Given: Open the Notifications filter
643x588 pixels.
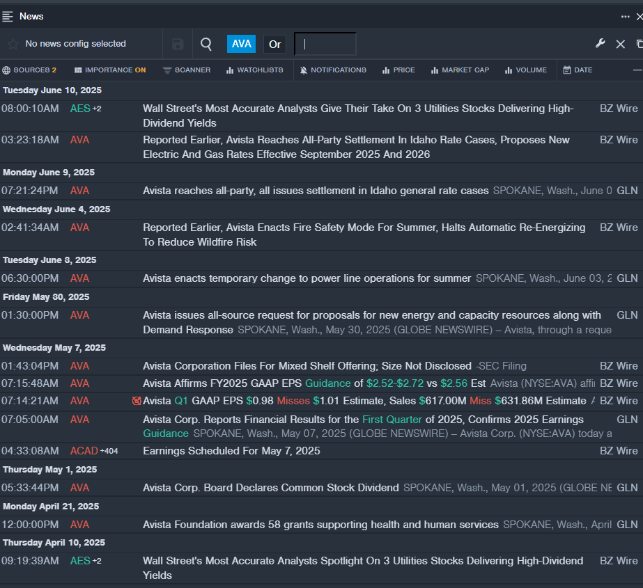Looking at the screenshot, I should tap(333, 70).
